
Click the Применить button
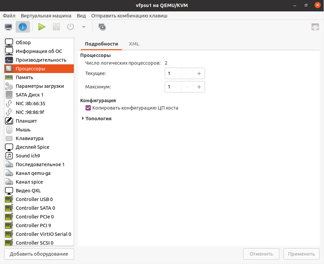[x=302, y=254]
